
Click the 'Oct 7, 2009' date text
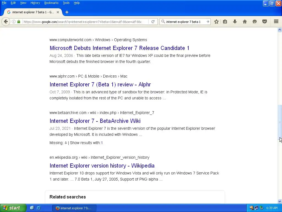59,92
